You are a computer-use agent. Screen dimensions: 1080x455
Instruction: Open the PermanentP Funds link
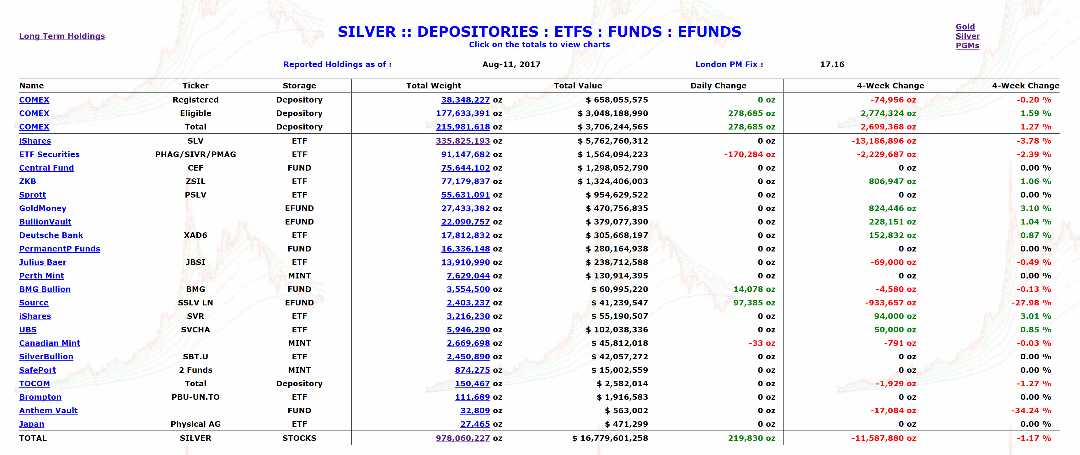click(x=60, y=248)
